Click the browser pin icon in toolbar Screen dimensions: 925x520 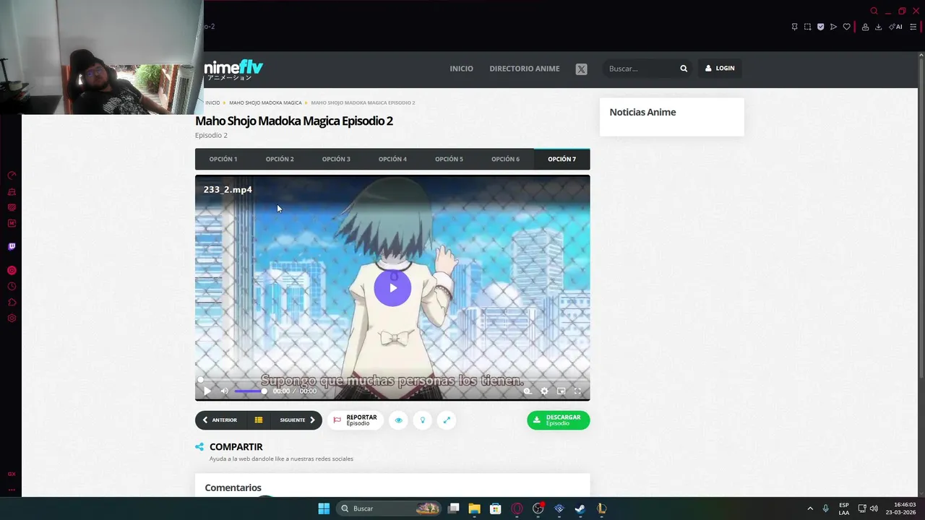pyautogui.click(x=794, y=27)
